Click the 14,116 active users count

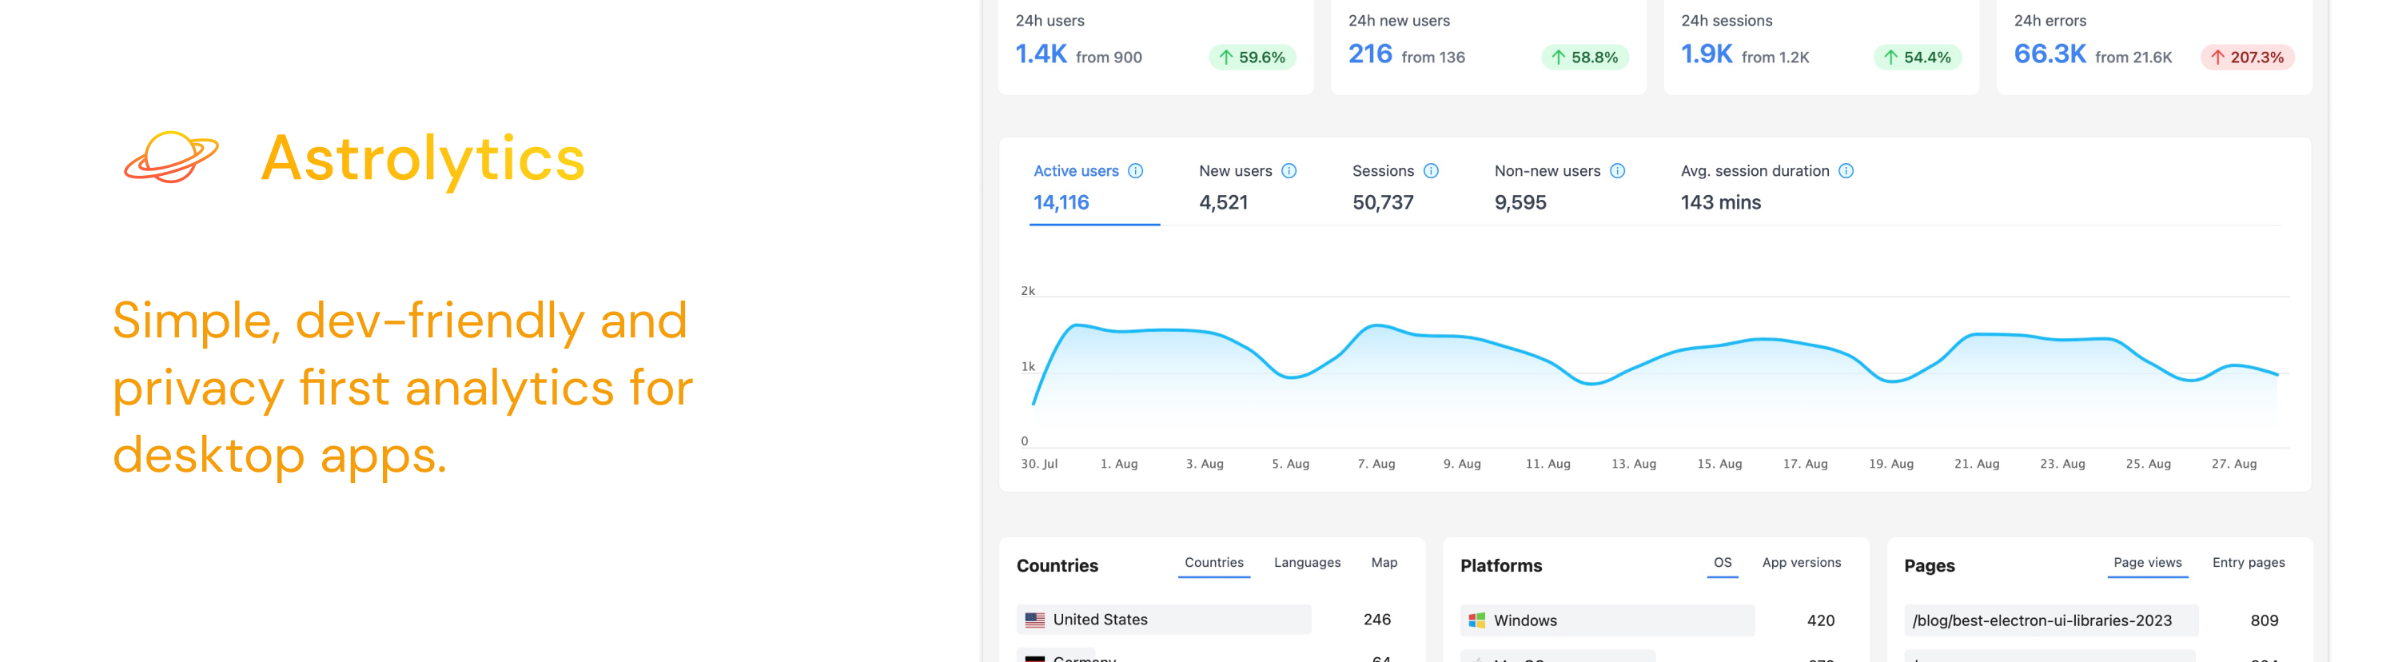point(1062,202)
